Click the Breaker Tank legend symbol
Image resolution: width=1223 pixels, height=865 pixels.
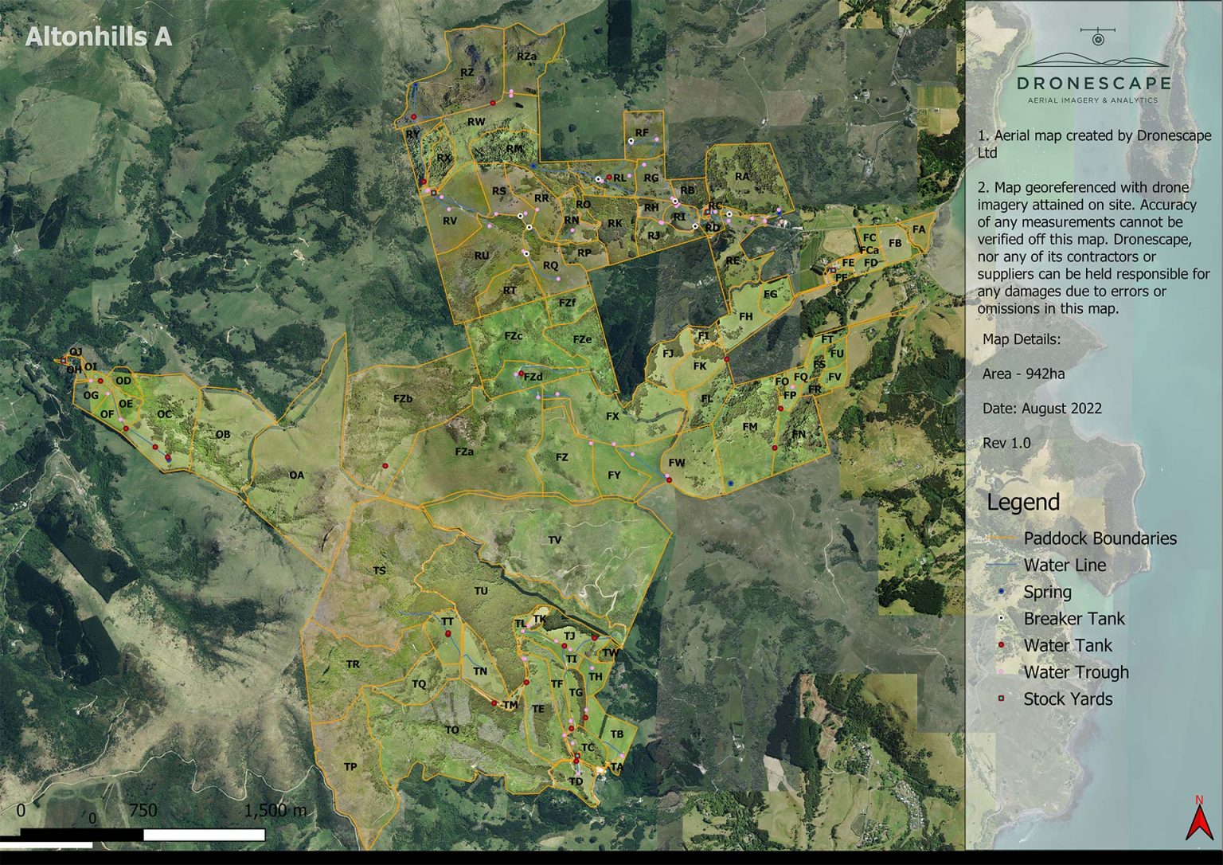click(x=1002, y=618)
